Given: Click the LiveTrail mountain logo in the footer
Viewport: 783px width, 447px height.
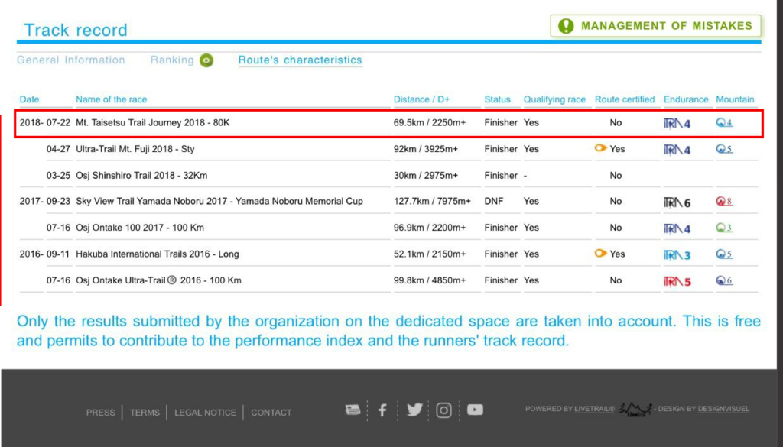Looking at the screenshot, I should 635,409.
